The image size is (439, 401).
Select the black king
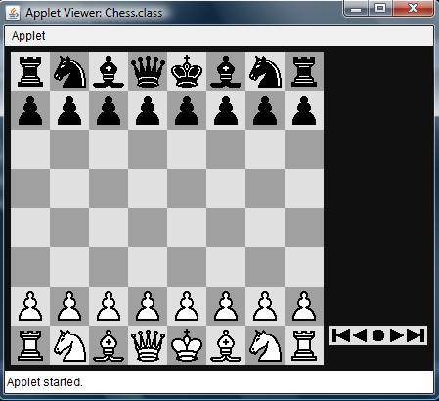tap(187, 71)
